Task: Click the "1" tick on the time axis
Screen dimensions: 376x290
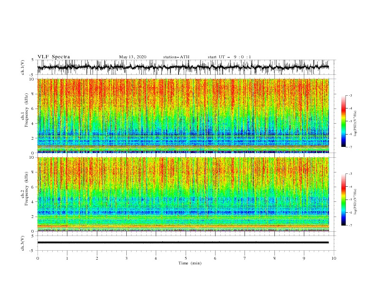Action: click(x=67, y=258)
